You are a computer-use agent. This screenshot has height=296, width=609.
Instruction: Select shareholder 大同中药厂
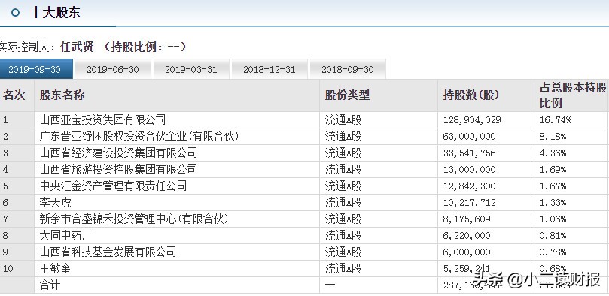65,236
